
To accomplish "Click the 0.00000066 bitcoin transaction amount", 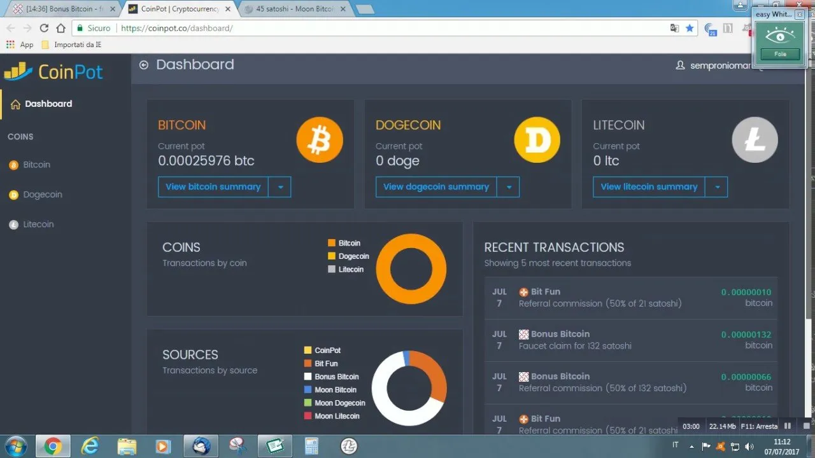I will pos(746,377).
